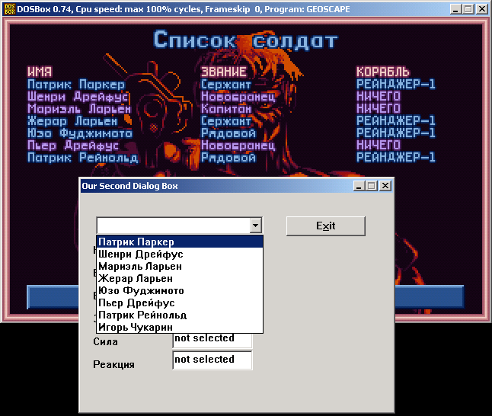This screenshot has width=492, height=416.
Task: Select soldier Жерар Ларьен in game list
Action: coord(72,121)
